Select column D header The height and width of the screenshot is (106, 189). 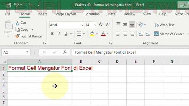pos(117,62)
